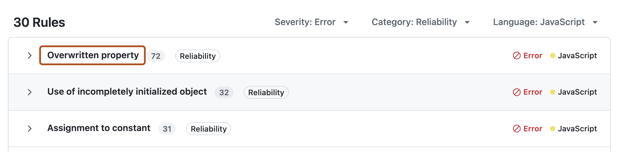Open the Language: JavaScript filter dropdown

click(545, 22)
